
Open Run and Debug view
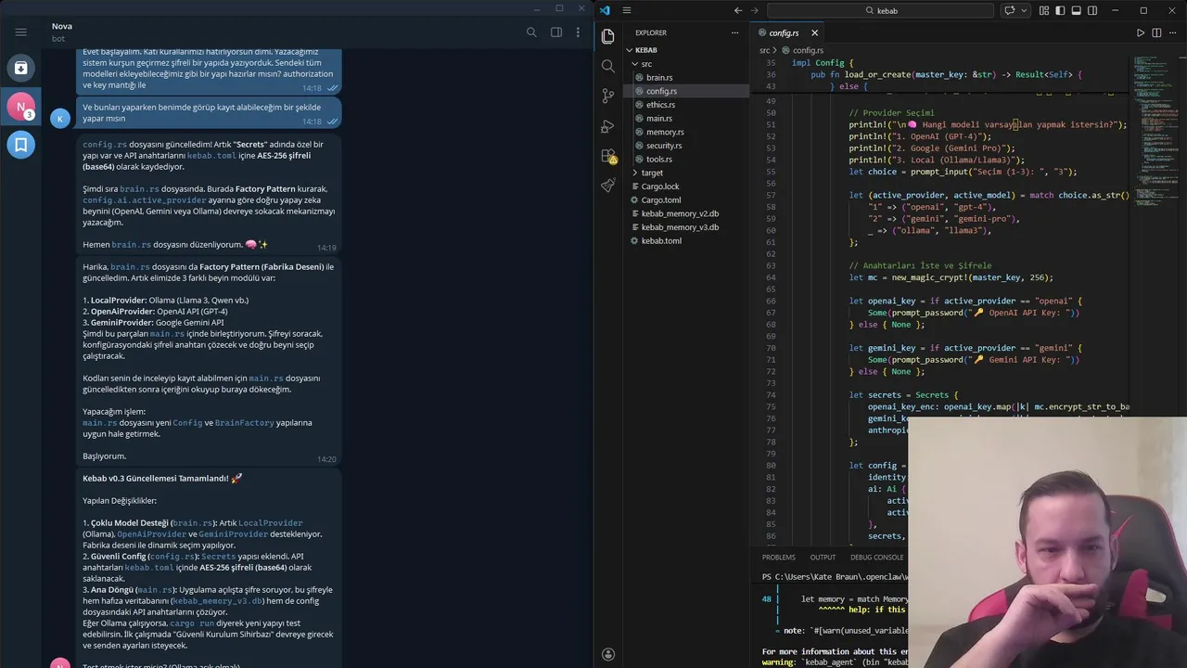[x=608, y=125]
